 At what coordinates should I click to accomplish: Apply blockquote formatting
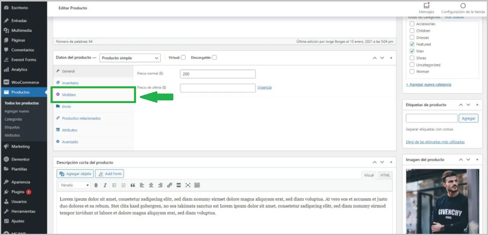133,185
